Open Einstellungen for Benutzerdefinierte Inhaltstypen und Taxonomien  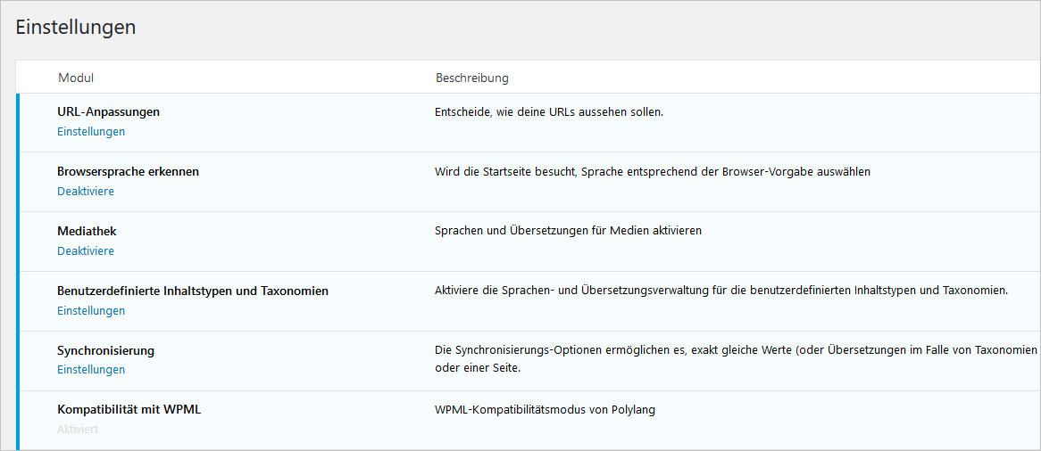point(91,310)
